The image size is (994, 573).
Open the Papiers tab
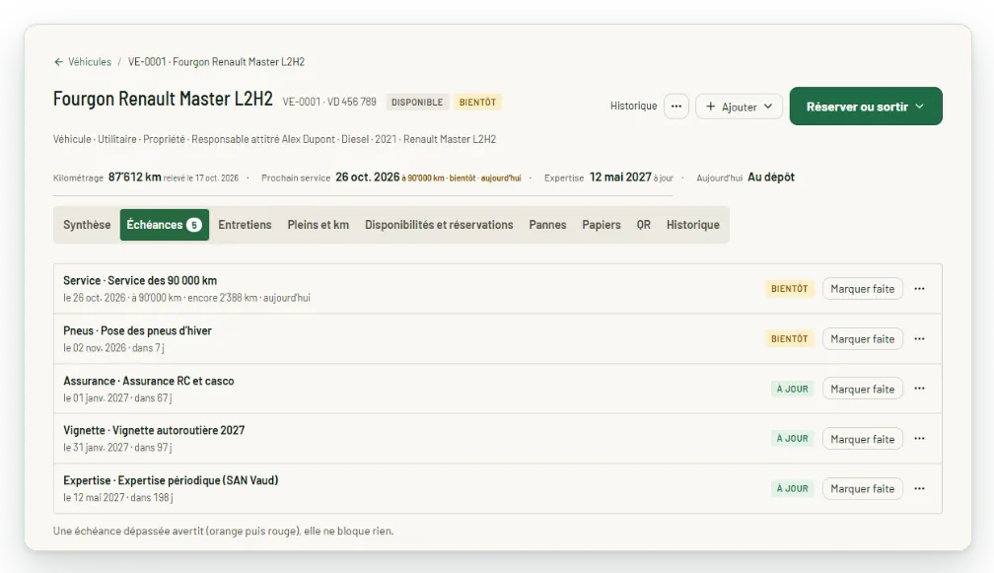[602, 225]
